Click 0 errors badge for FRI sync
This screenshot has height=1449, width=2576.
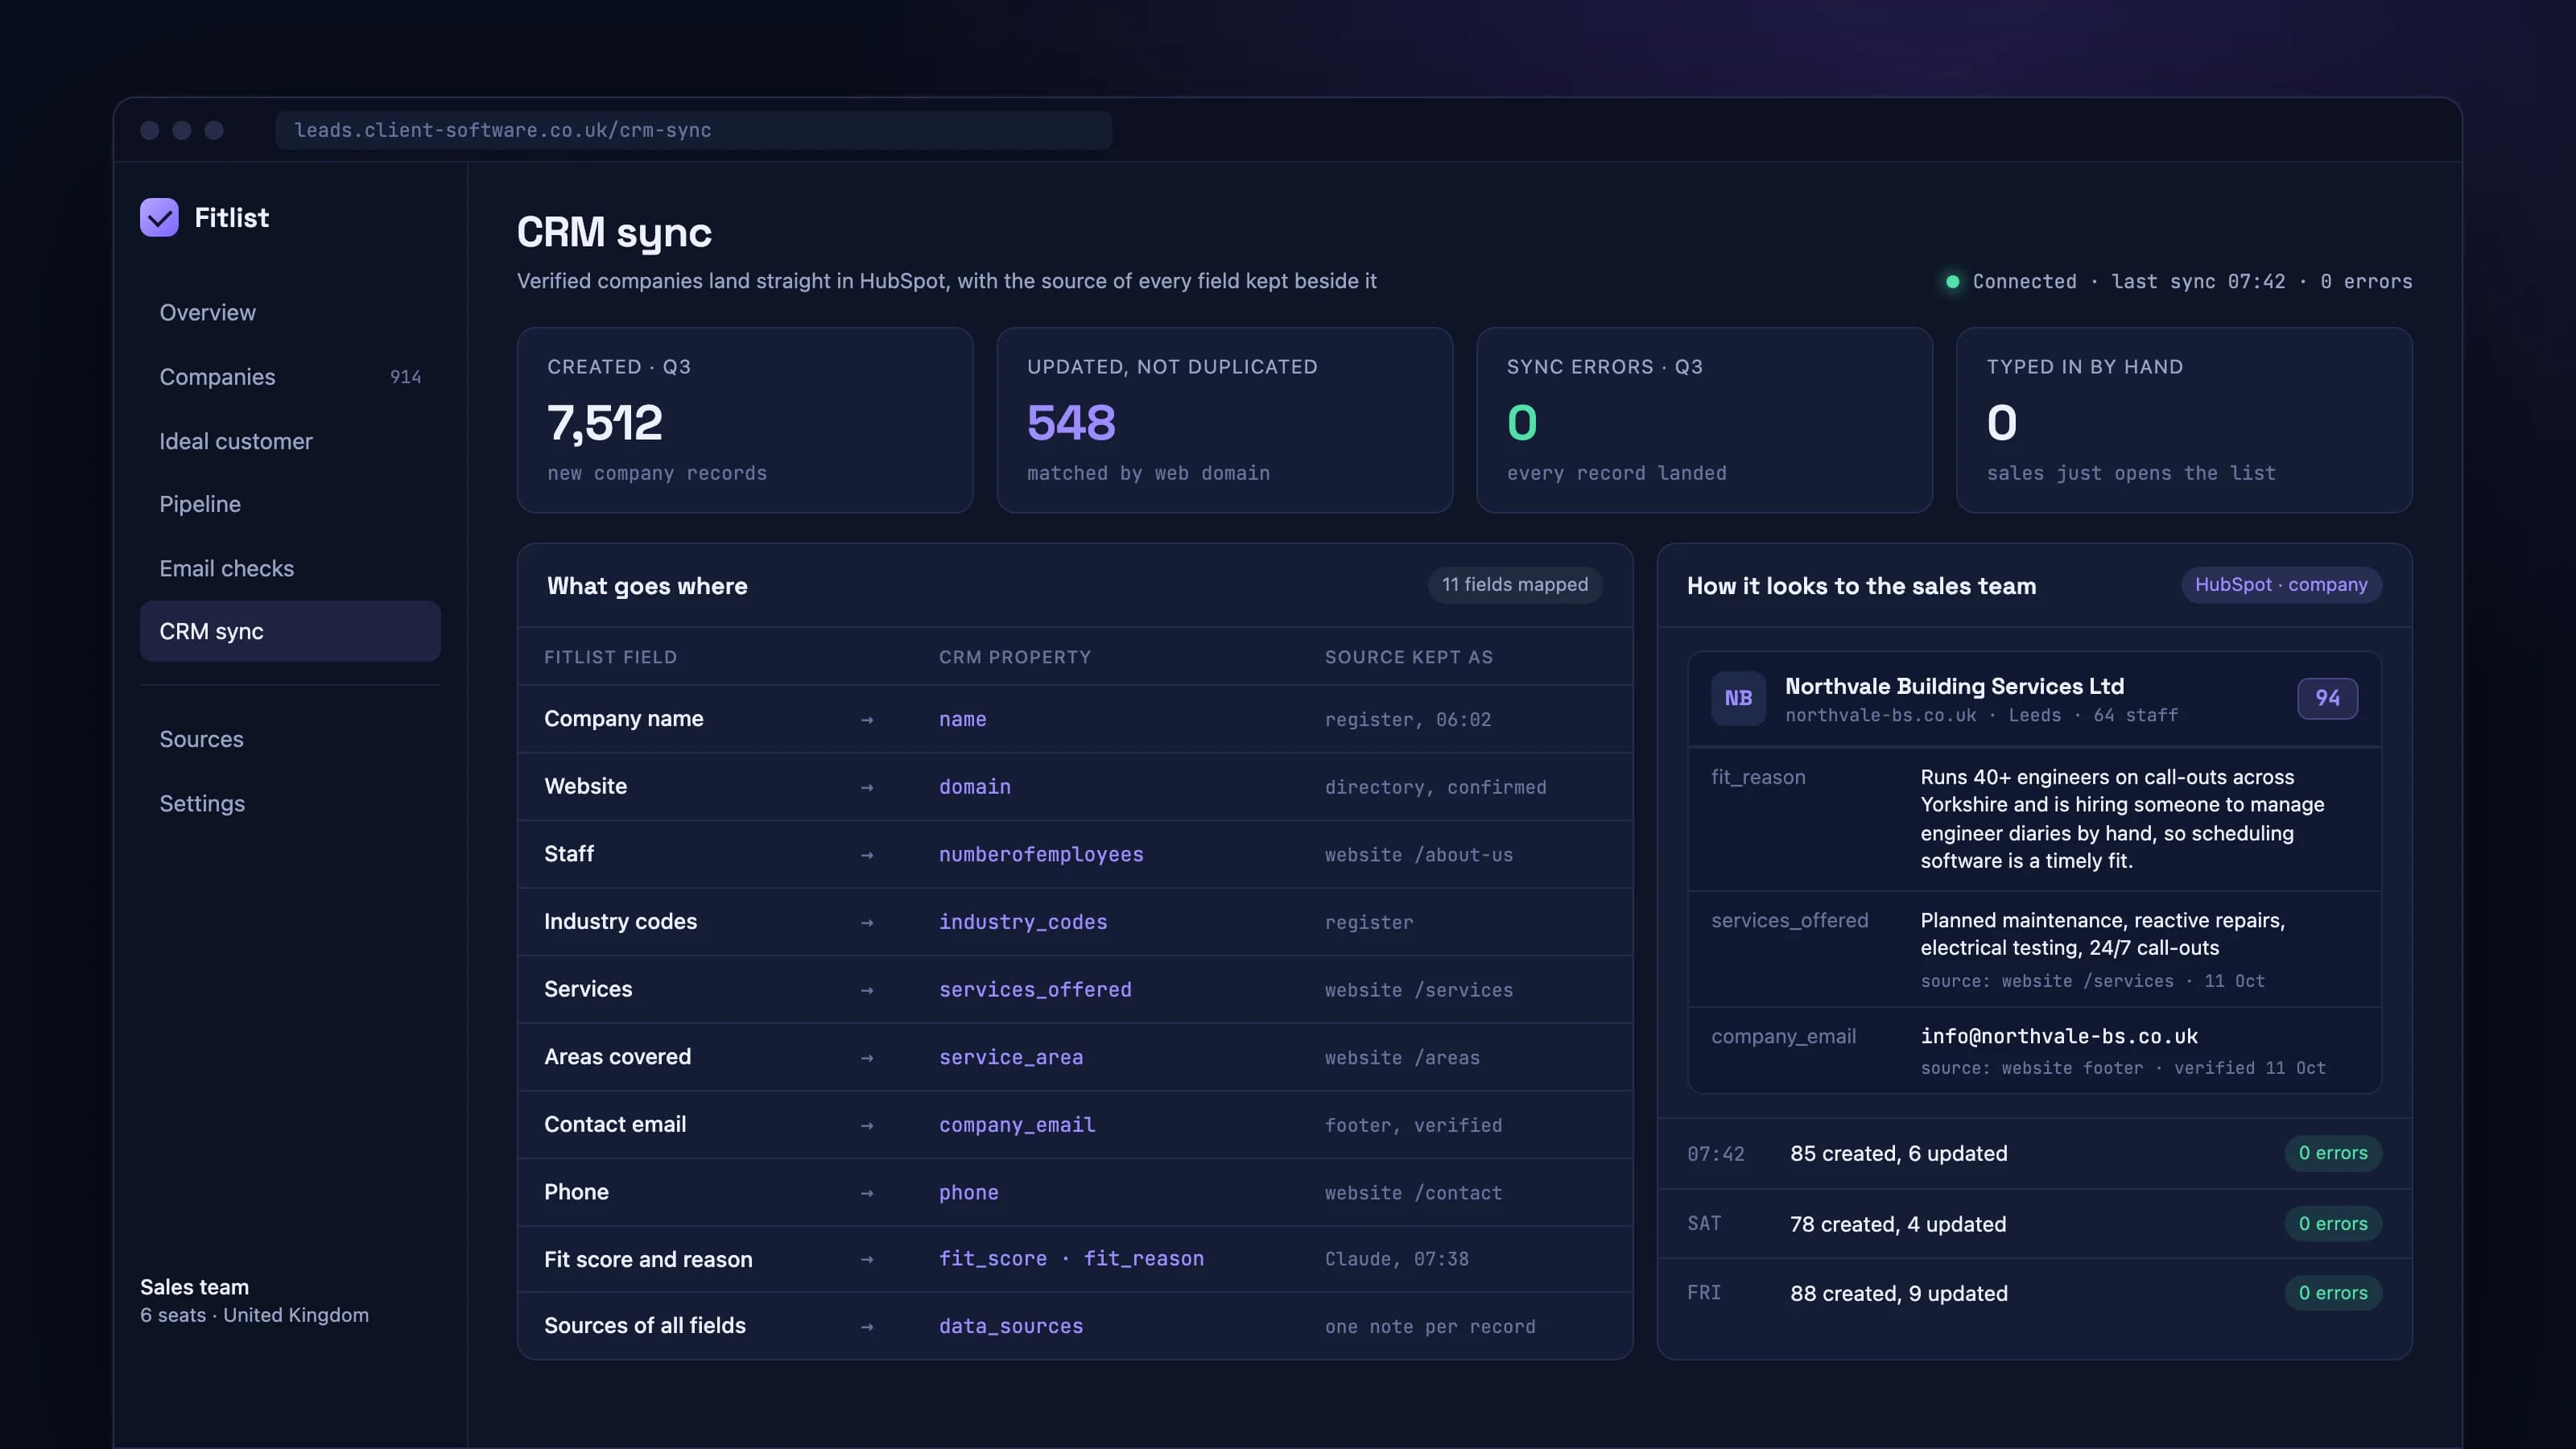coord(2332,1293)
